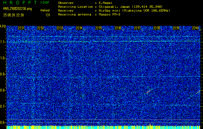Screen dimensions: 203x129
Task: Click the 2239 time marker
Action: click(x=176, y=28)
